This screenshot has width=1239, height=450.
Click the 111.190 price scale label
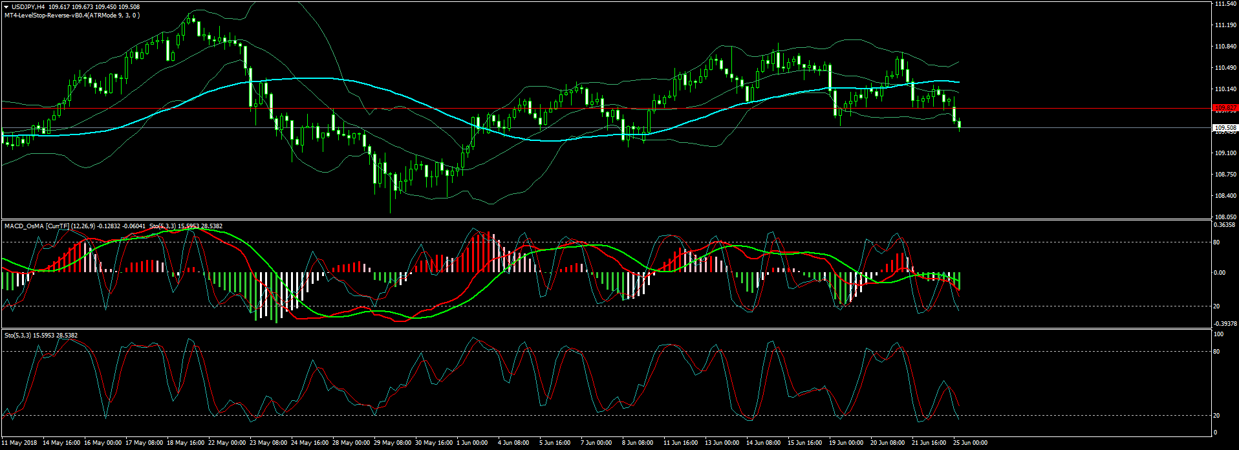[x=1225, y=25]
